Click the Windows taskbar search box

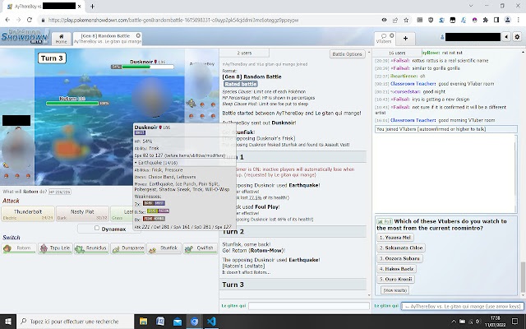click(75, 322)
